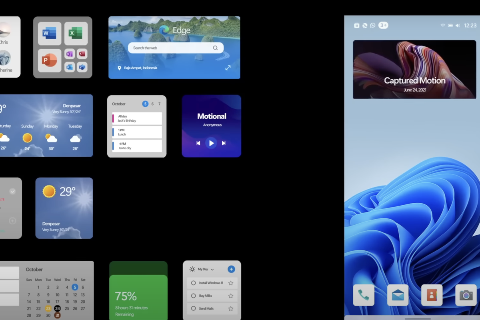This screenshot has width=480, height=320.
Task: Star the Install Windows 11 task
Action: (231, 283)
